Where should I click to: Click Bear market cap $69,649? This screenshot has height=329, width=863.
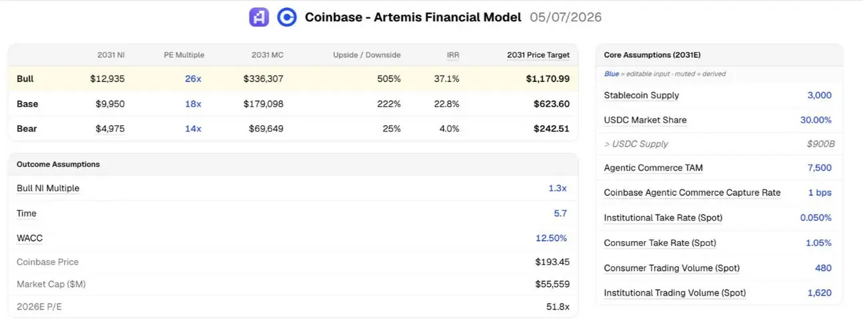click(266, 129)
